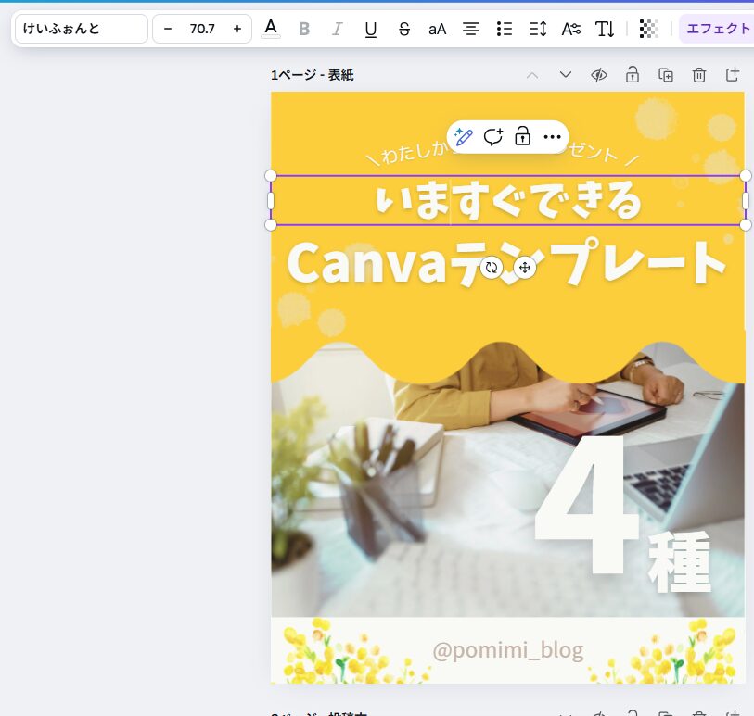
Task: Open the font family box けいふぉんと
Action: [82, 29]
